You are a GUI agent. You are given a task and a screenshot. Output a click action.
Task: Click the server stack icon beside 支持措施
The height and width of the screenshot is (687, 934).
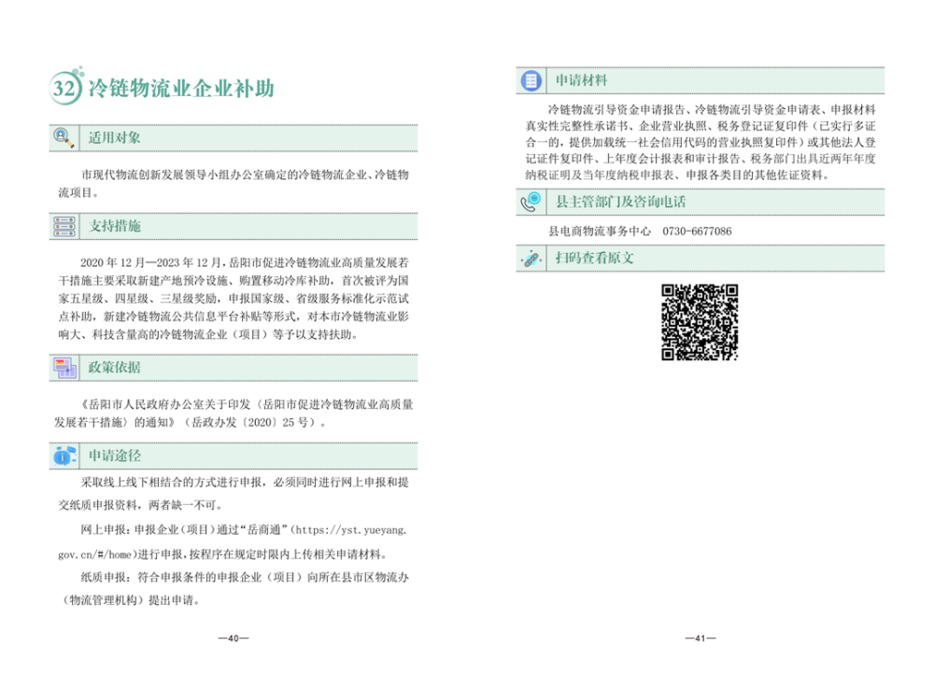coord(64,226)
